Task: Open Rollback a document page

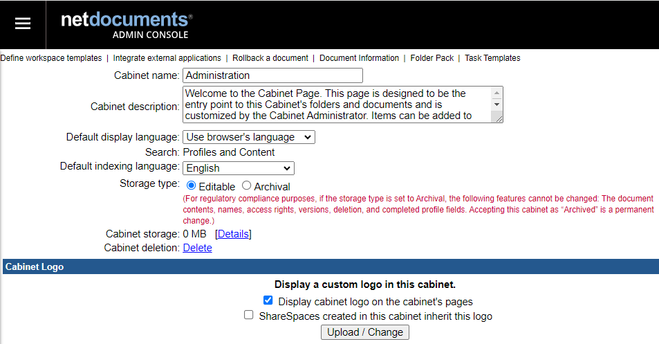Action: coord(270,58)
